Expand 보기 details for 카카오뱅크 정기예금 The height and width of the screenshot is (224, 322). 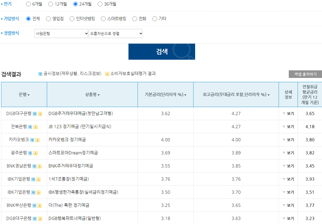[x=288, y=140]
